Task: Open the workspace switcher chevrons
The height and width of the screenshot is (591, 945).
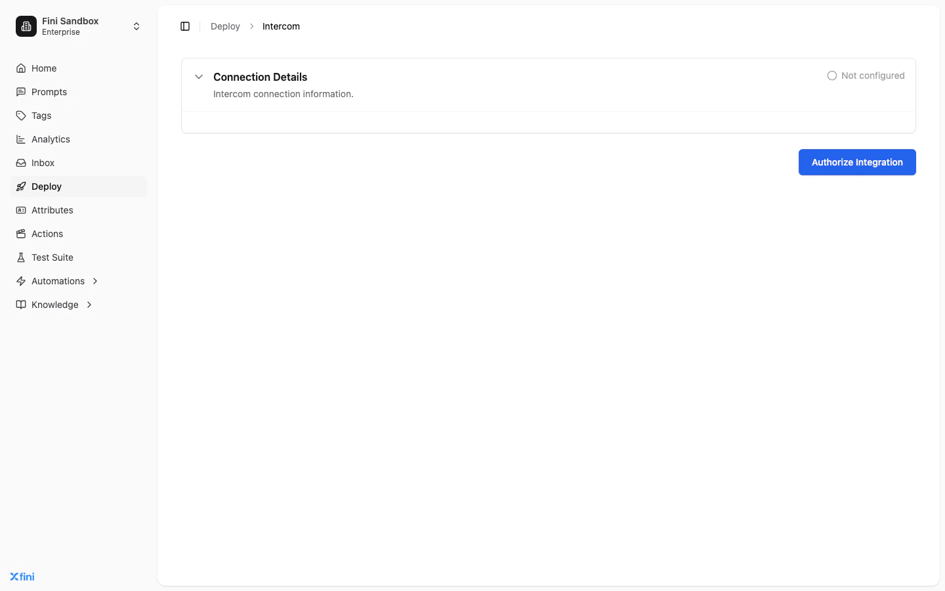Action: 136,26
